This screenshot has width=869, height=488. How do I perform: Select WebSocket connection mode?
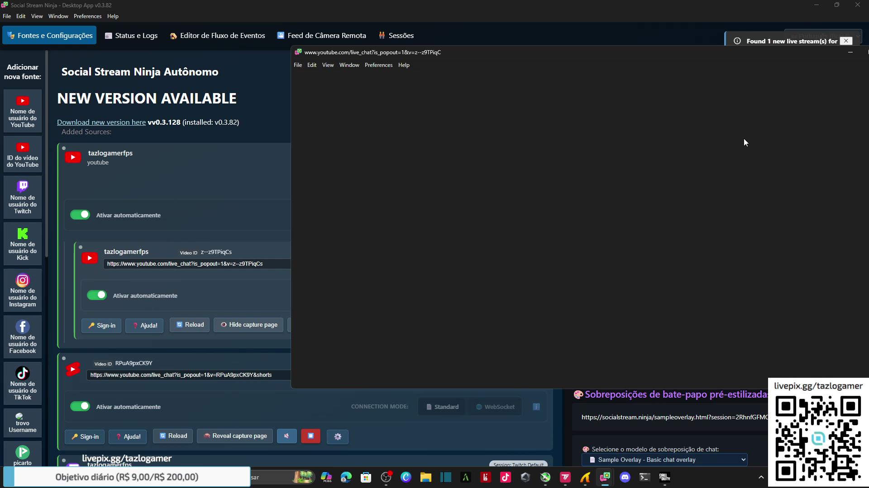pyautogui.click(x=495, y=407)
